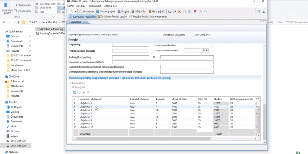Select table row Անվանում 7

pos(164,117)
